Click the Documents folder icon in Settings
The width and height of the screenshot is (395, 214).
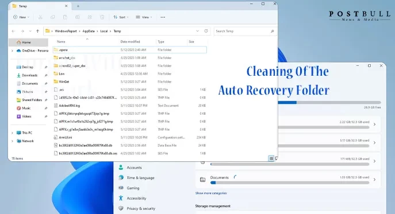click(202, 180)
